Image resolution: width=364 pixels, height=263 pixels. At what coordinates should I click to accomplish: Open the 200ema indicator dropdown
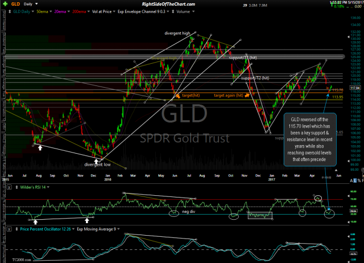[88, 11]
